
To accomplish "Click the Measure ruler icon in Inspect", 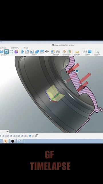I will 77,52.
